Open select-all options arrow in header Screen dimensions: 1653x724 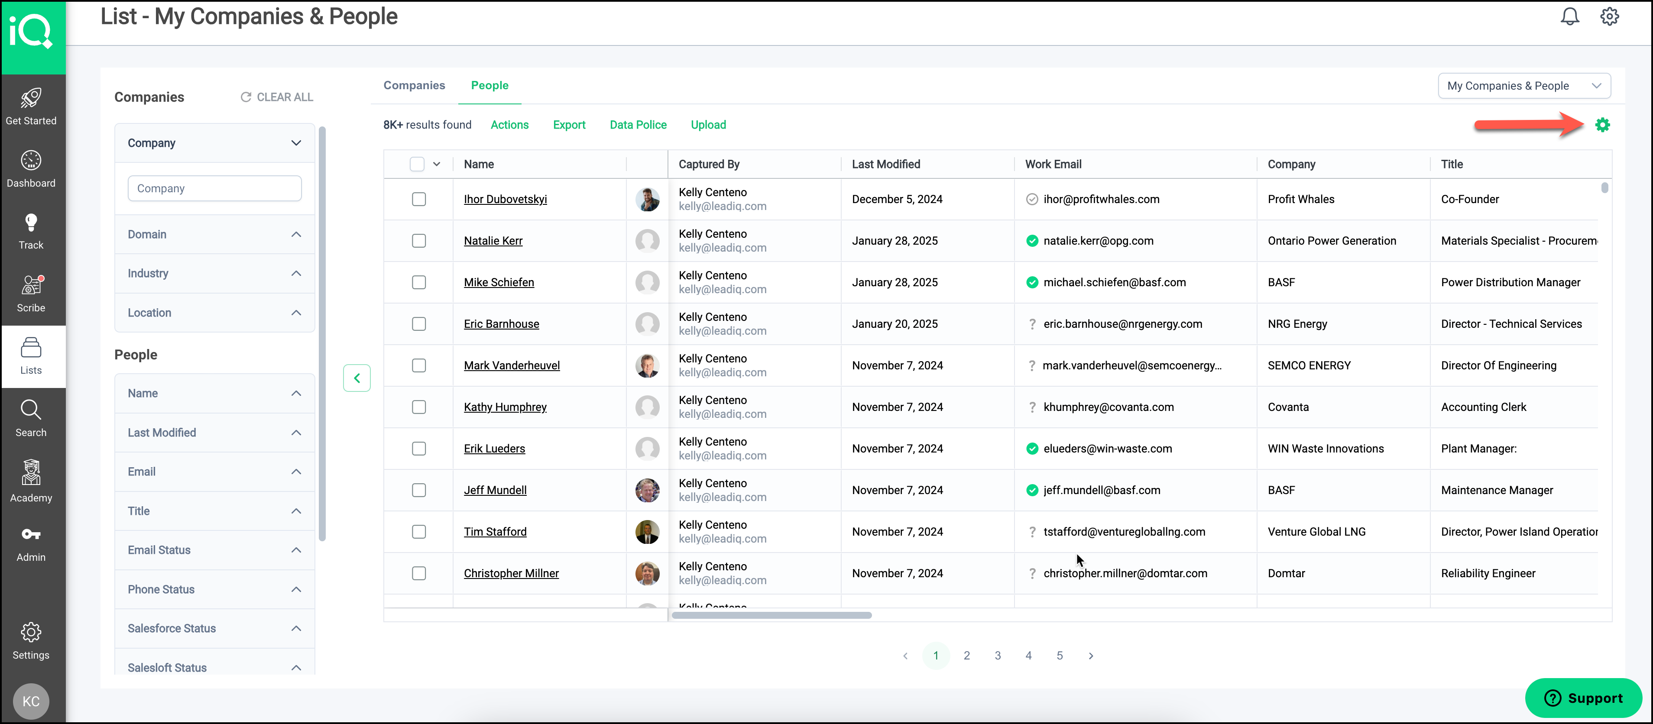pyautogui.click(x=436, y=164)
